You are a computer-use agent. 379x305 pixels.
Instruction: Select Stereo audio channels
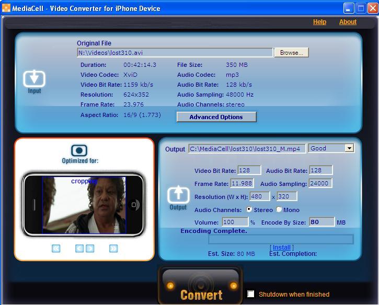249,209
